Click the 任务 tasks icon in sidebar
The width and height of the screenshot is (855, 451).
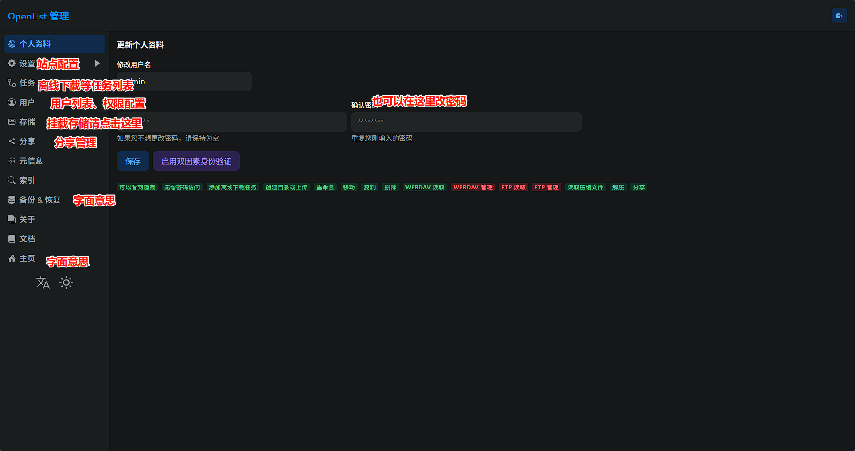(12, 83)
